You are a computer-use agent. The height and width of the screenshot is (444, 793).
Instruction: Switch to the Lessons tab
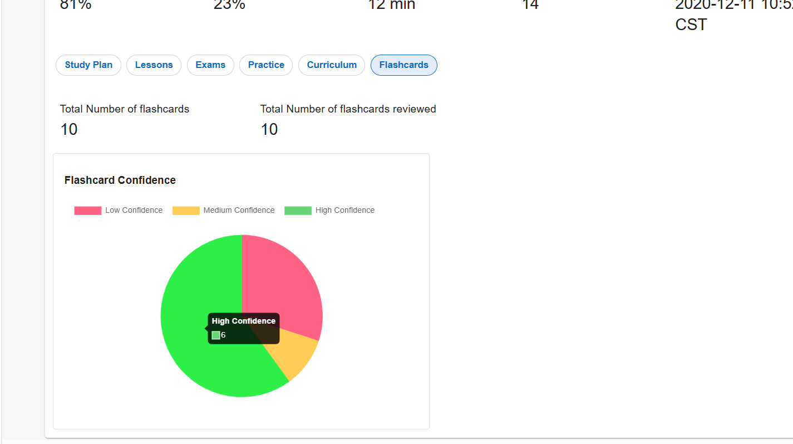click(x=154, y=65)
